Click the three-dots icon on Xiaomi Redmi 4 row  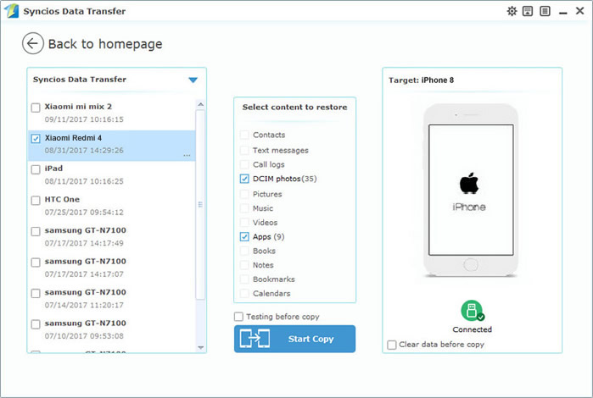point(187,155)
